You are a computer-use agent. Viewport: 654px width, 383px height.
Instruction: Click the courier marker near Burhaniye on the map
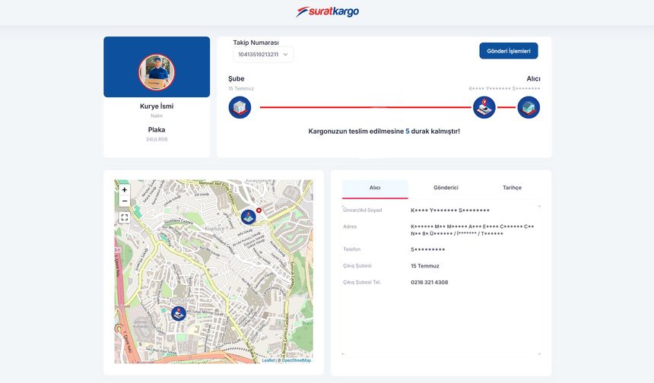click(179, 313)
